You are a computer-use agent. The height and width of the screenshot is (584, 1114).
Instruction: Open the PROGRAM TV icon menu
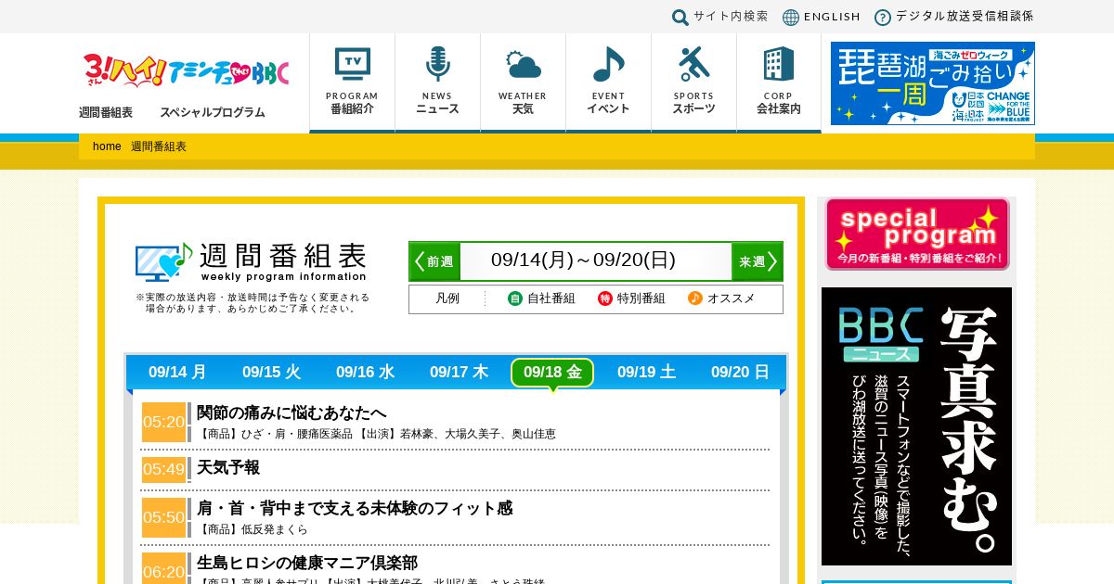point(352,64)
